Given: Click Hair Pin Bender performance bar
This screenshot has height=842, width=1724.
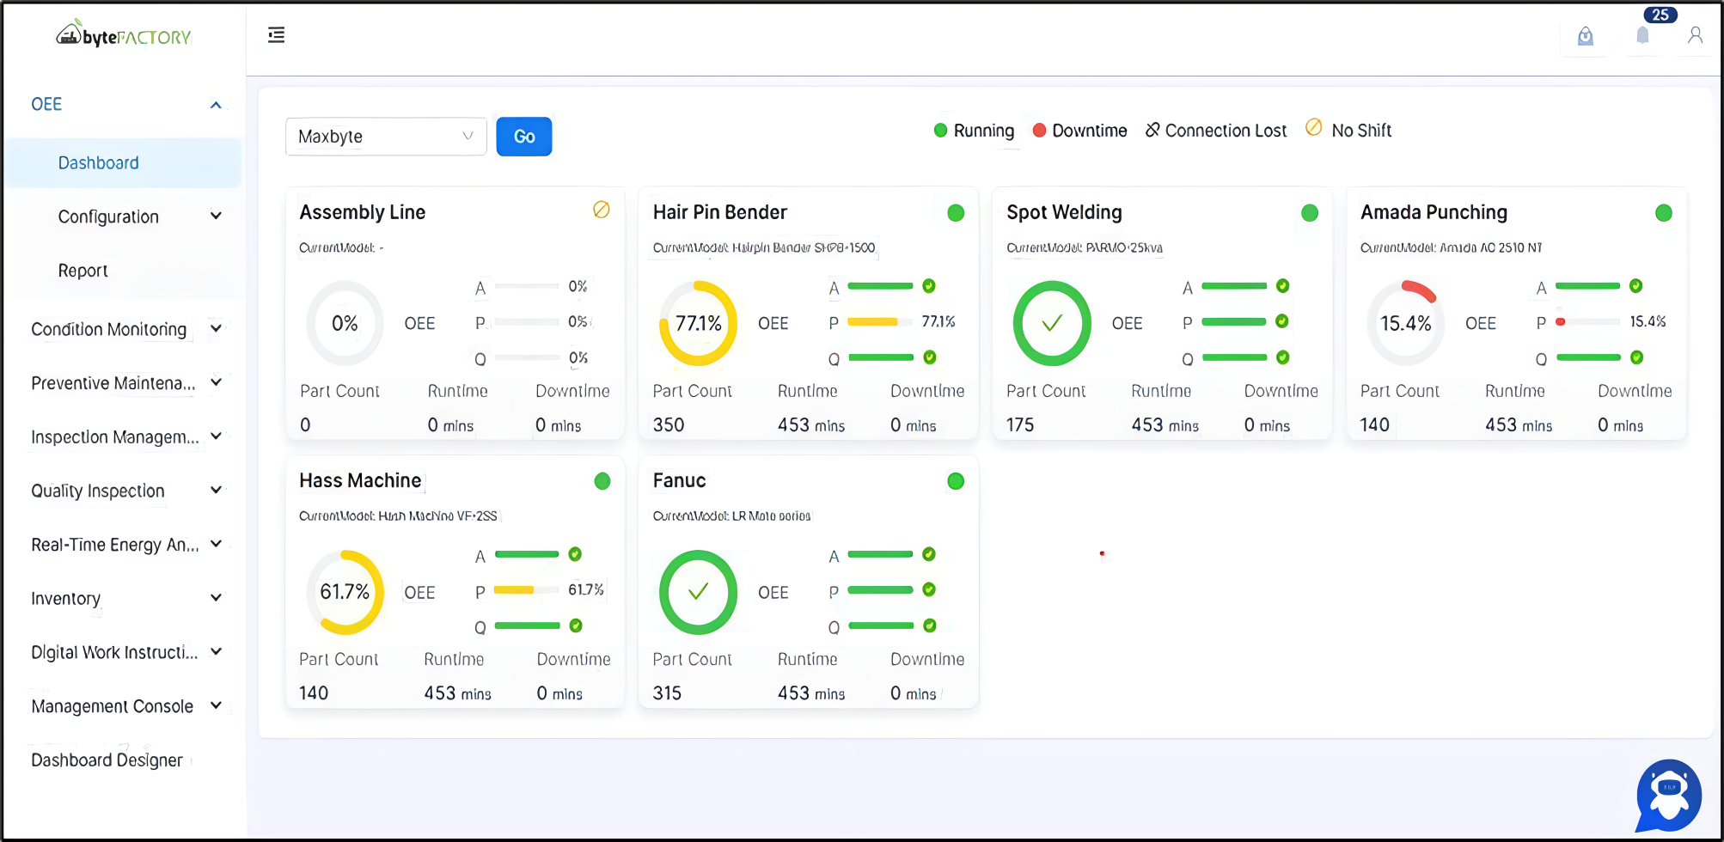Looking at the screenshot, I should (880, 322).
